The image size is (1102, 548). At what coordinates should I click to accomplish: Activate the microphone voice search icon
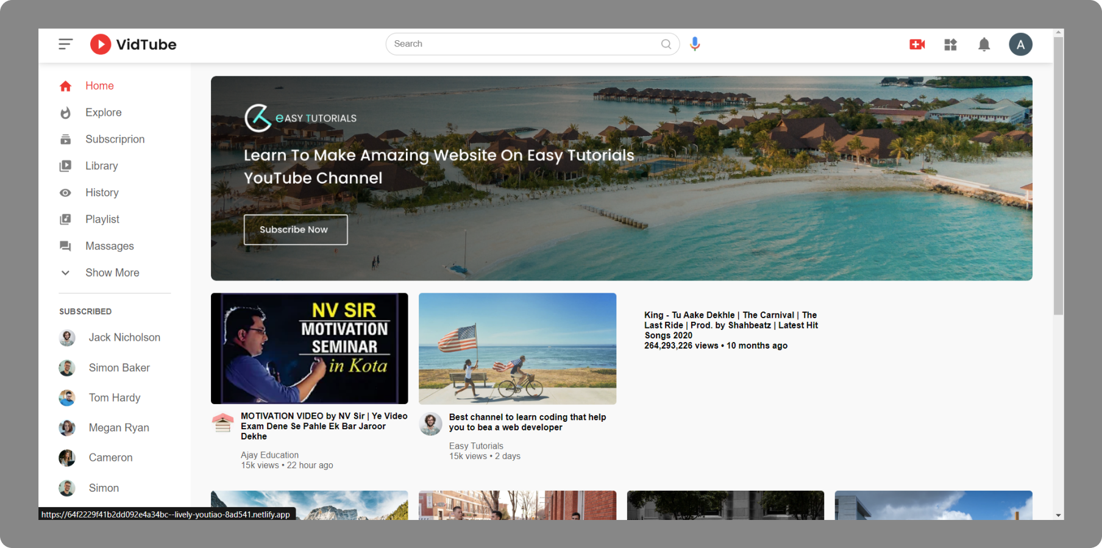point(695,44)
